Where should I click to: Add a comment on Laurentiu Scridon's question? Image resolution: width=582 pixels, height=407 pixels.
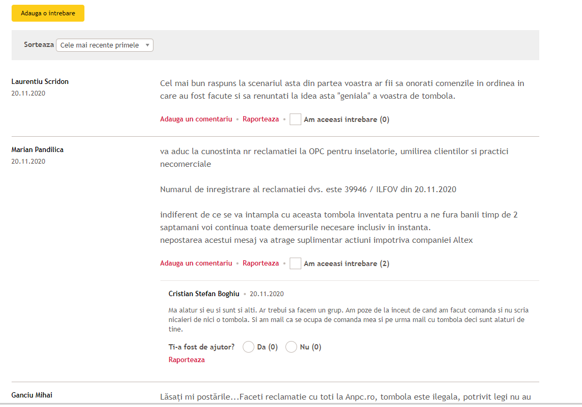[196, 119]
